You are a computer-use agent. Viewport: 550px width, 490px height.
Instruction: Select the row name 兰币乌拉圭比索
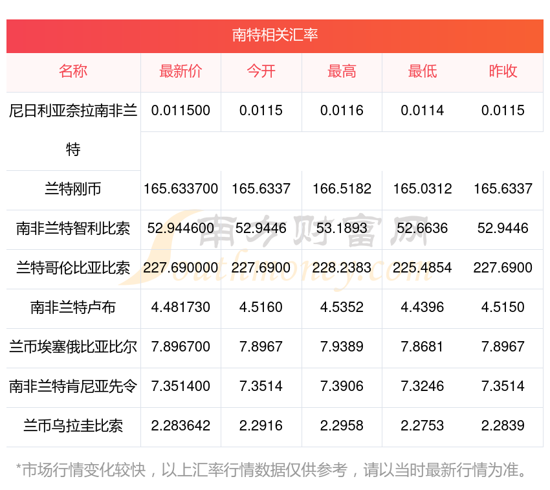point(73,426)
